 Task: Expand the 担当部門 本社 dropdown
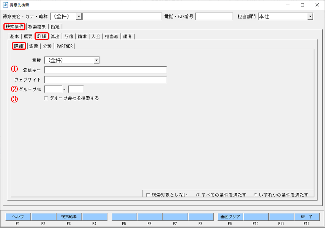tap(310, 16)
